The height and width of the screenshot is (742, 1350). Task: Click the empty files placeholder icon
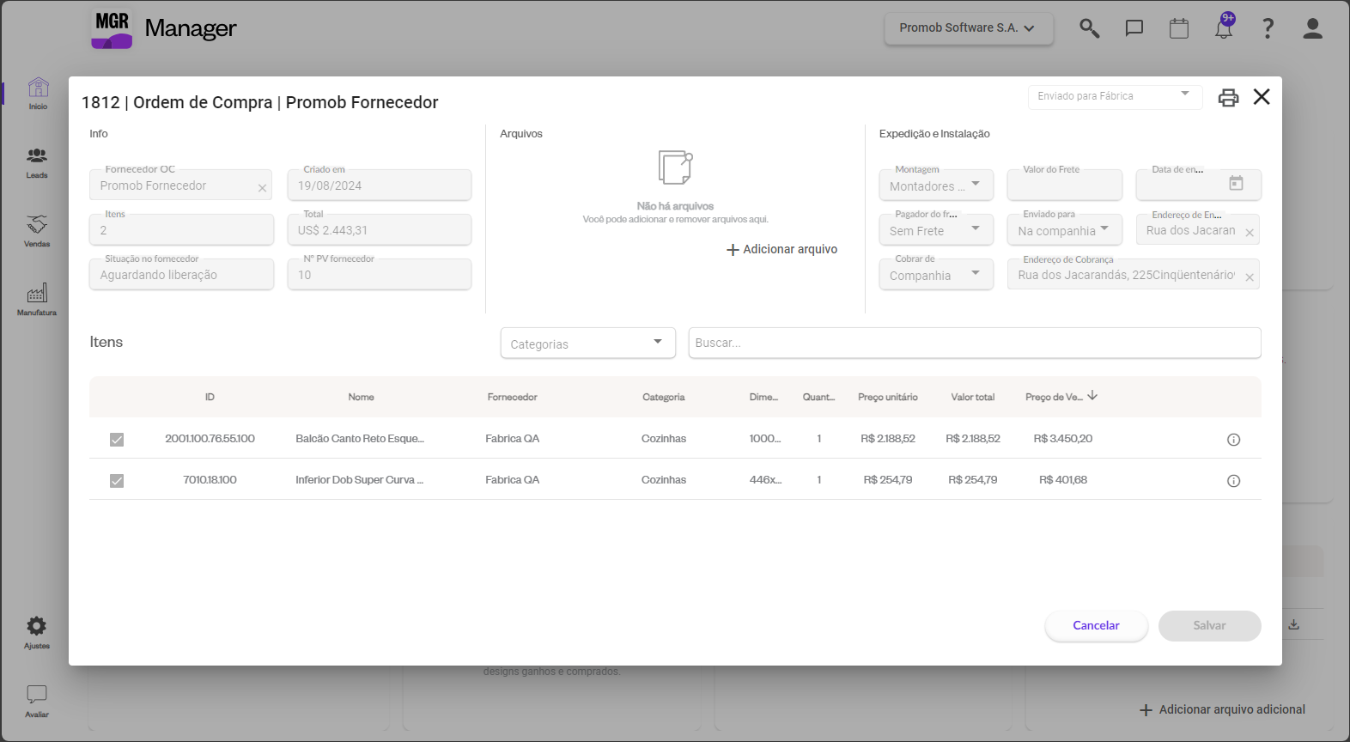tap(675, 167)
